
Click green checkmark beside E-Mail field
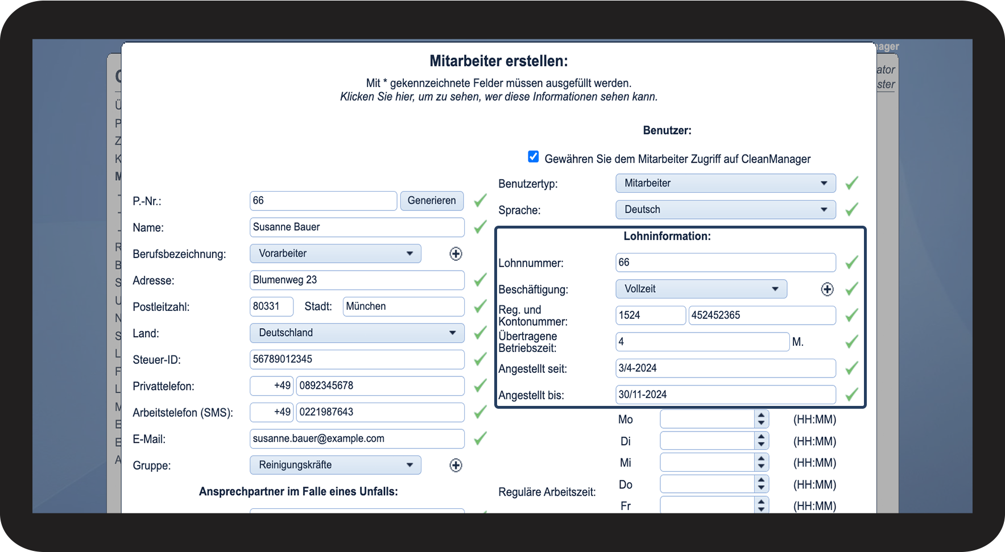(480, 438)
